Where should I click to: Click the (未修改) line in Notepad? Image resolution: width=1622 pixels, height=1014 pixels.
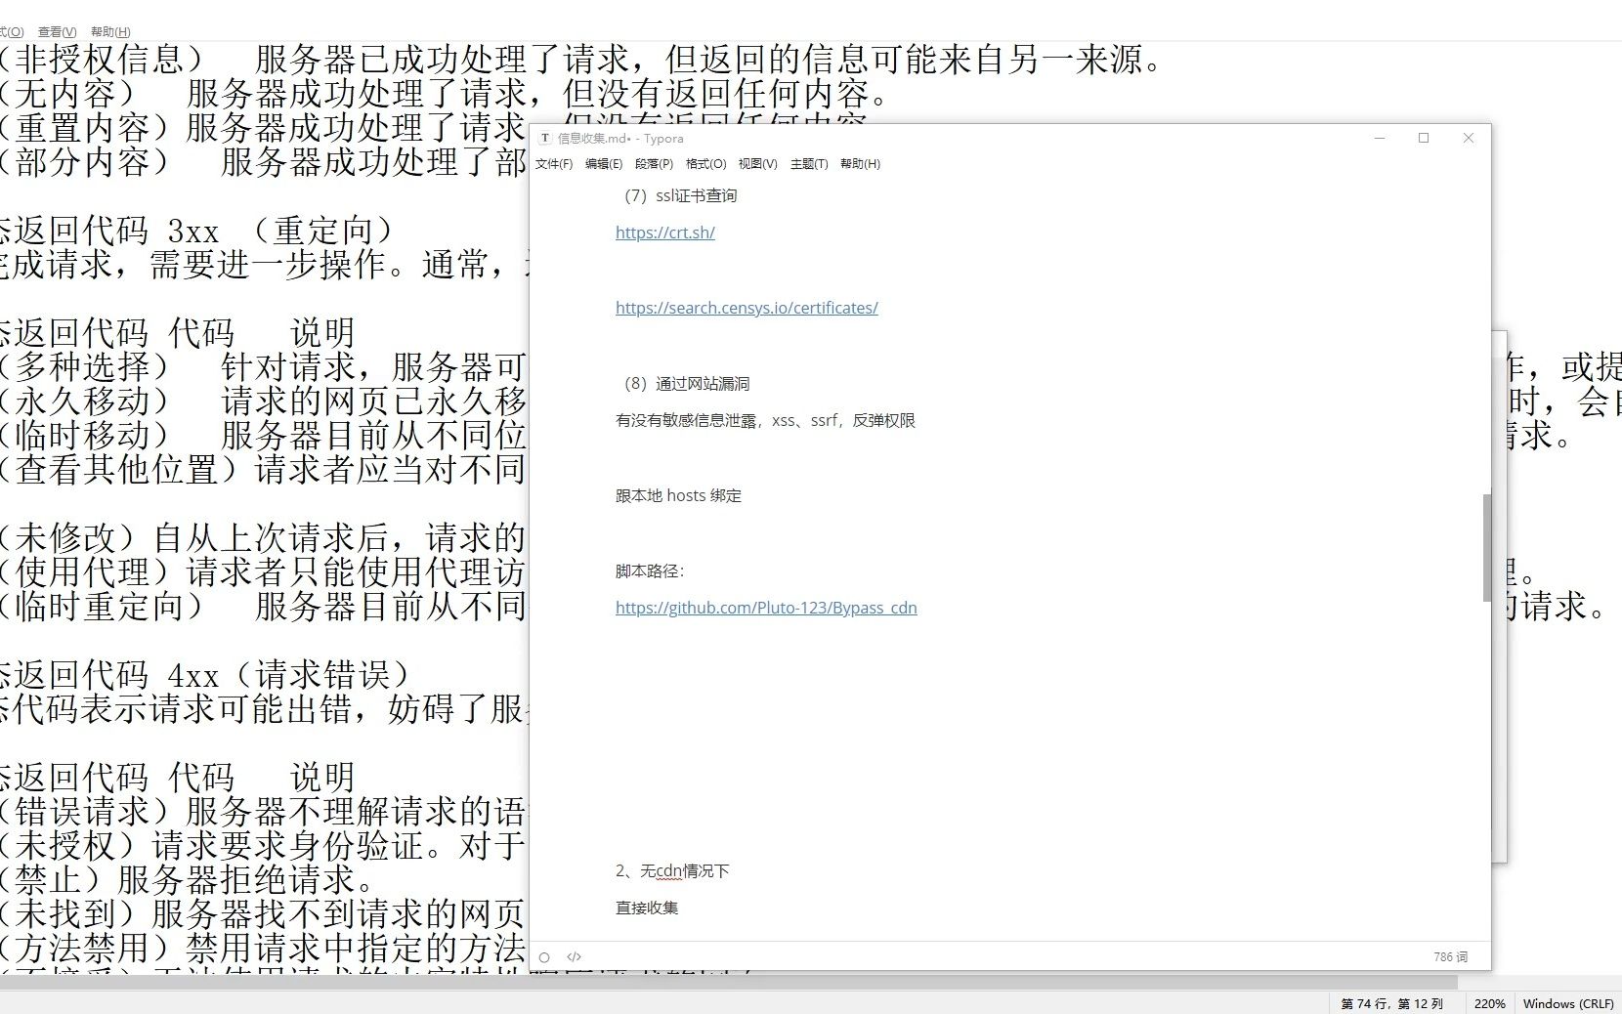click(264, 538)
